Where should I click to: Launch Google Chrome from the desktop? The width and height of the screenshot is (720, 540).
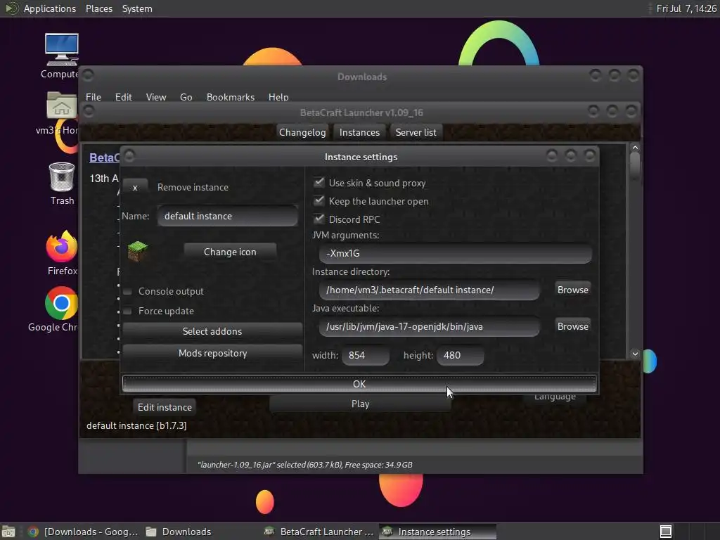[x=61, y=303]
